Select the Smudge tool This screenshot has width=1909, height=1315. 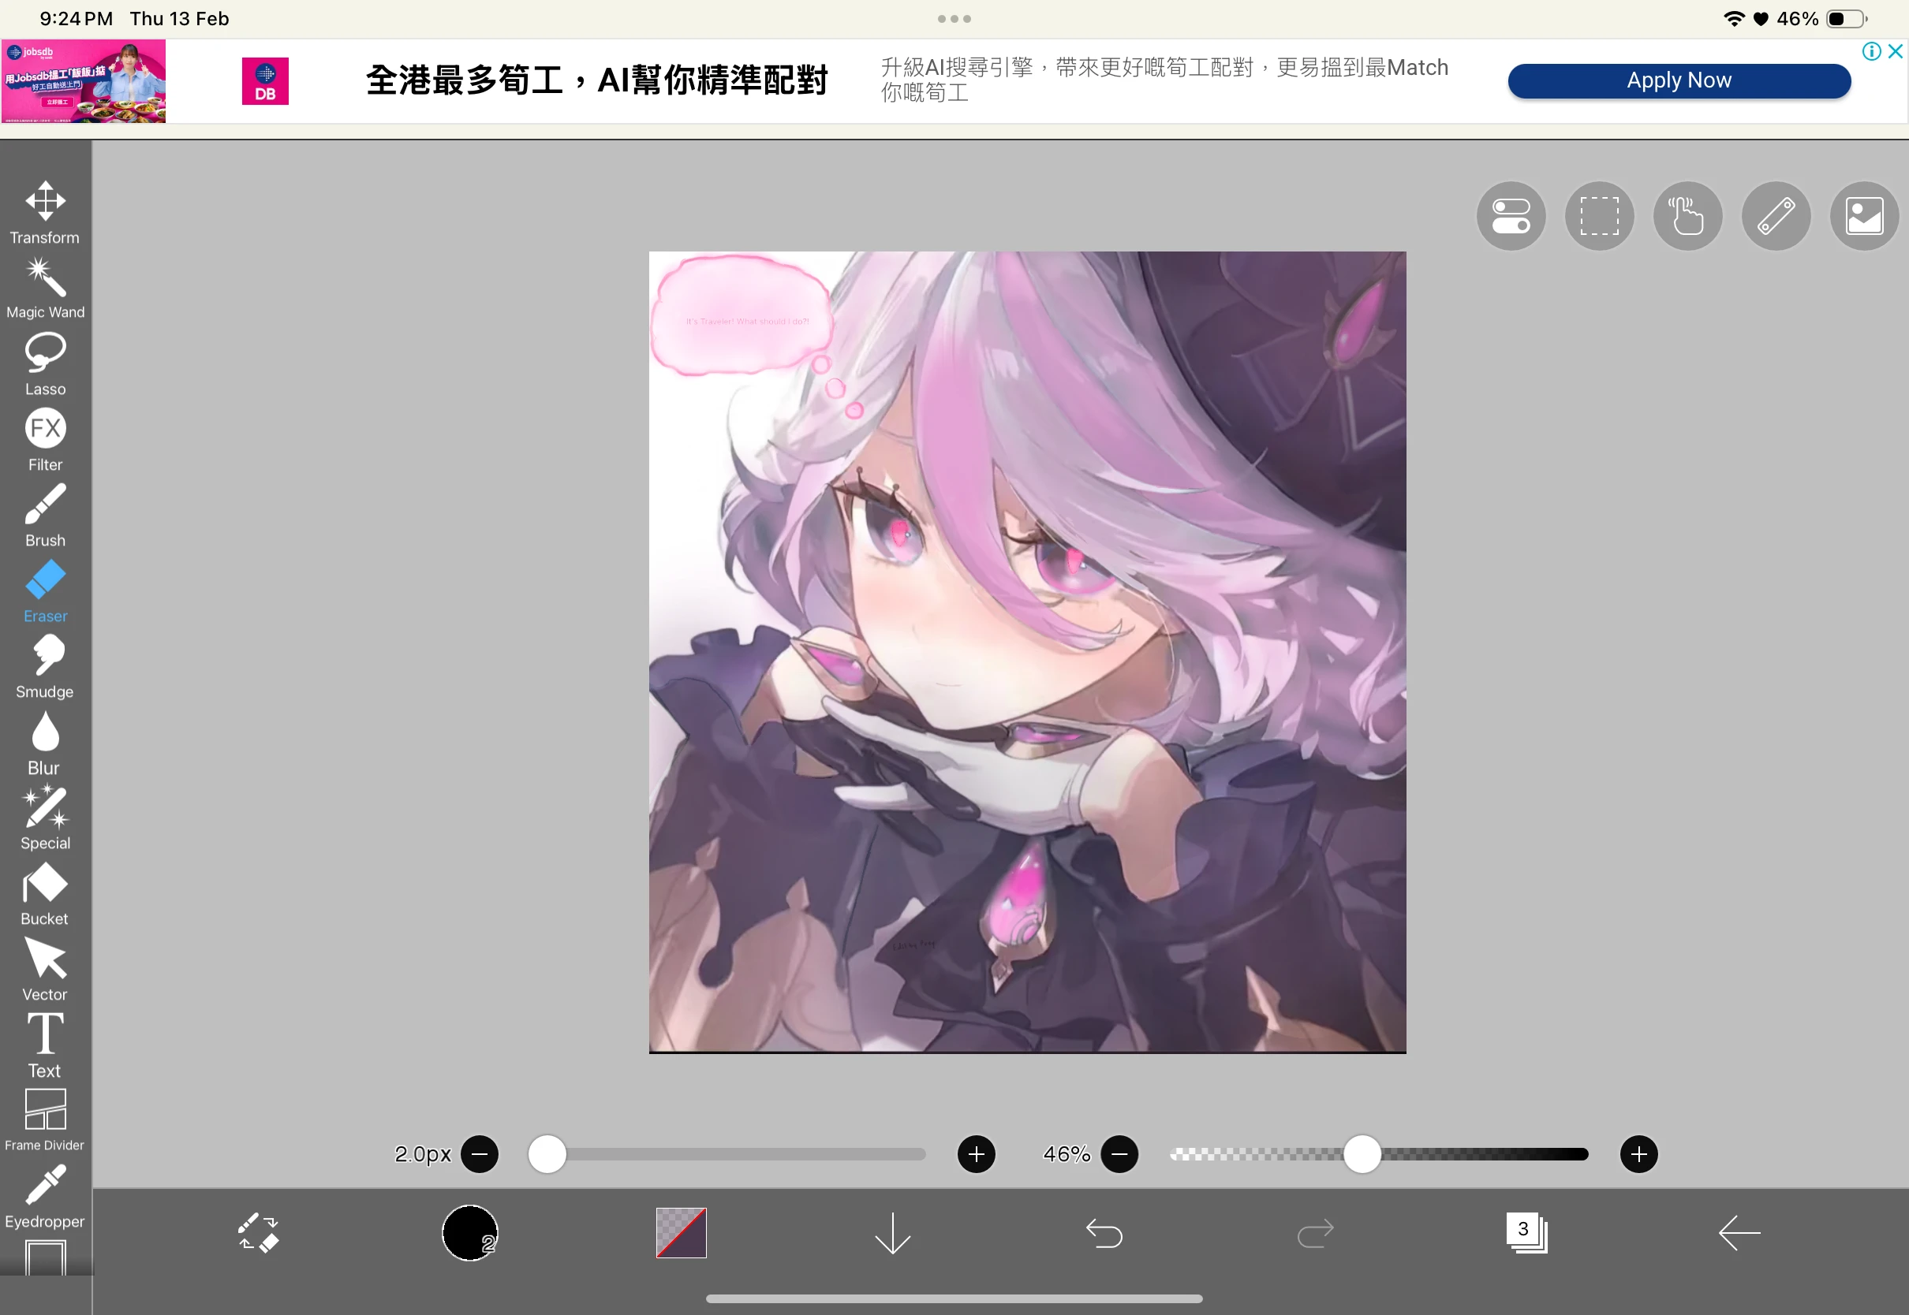pyautogui.click(x=45, y=665)
